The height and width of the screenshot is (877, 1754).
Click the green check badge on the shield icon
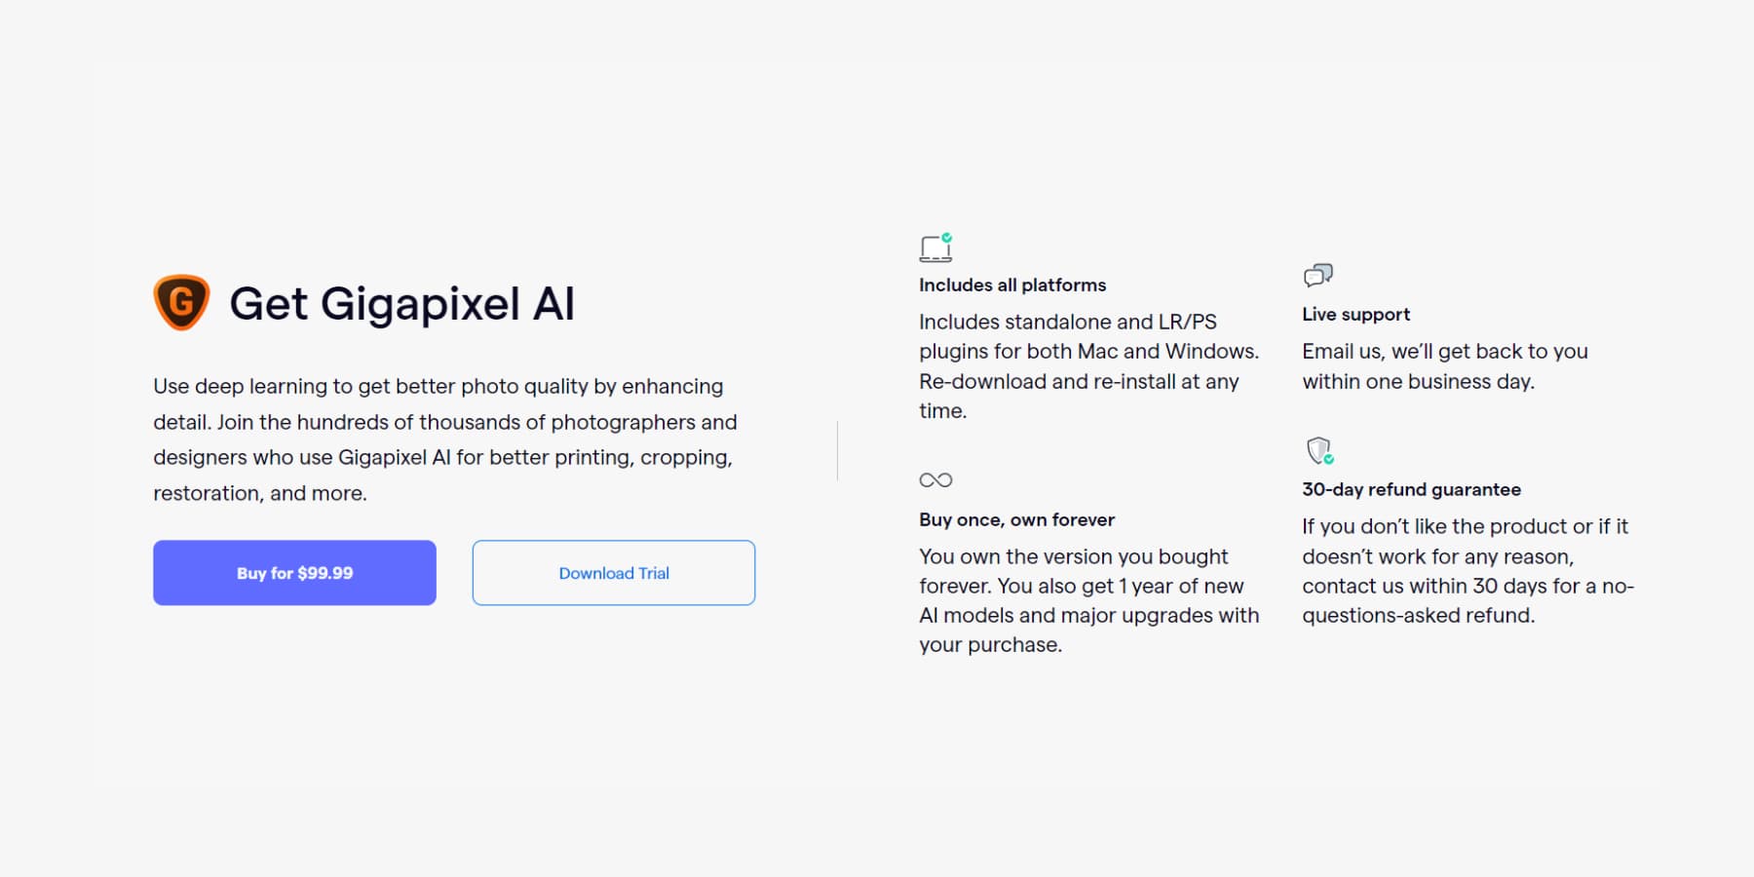click(1329, 458)
